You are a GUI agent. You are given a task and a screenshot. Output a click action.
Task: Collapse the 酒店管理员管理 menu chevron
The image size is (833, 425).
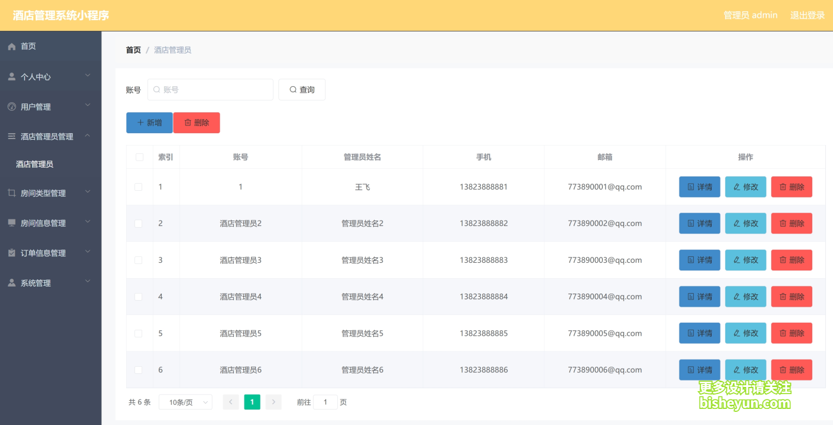pyautogui.click(x=88, y=136)
